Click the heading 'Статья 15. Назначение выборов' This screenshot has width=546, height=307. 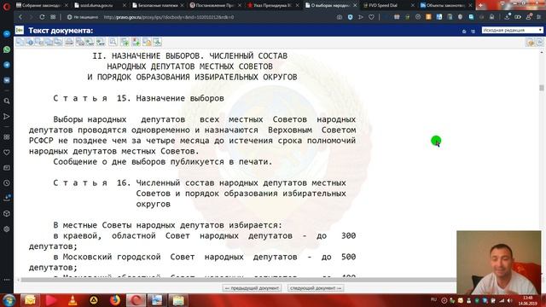pyautogui.click(x=138, y=99)
